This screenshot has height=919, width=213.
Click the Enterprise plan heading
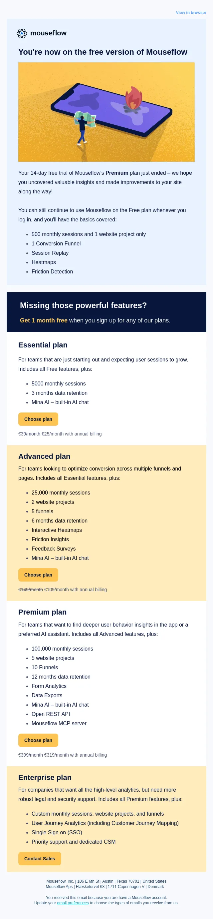click(45, 777)
